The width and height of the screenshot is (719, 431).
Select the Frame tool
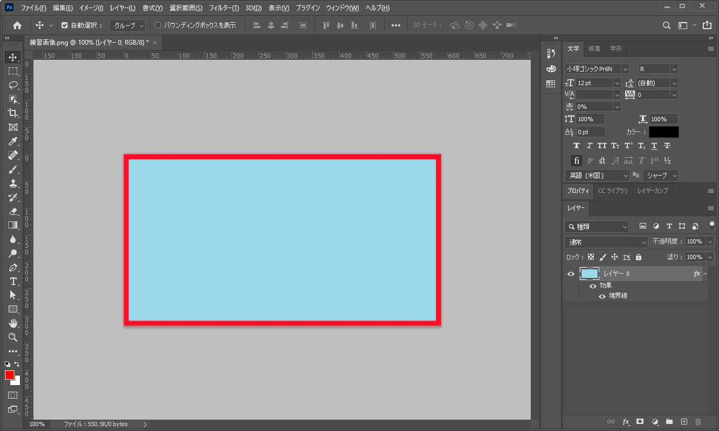click(x=13, y=127)
